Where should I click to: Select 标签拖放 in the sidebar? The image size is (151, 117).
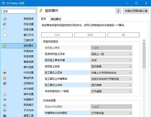point(29,51)
